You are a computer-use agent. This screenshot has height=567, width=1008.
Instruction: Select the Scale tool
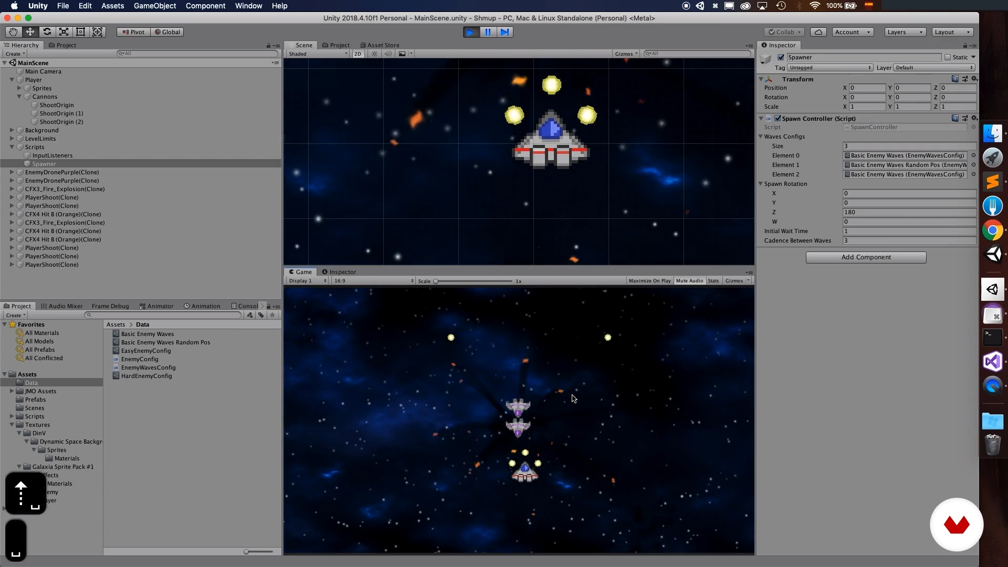coord(64,32)
